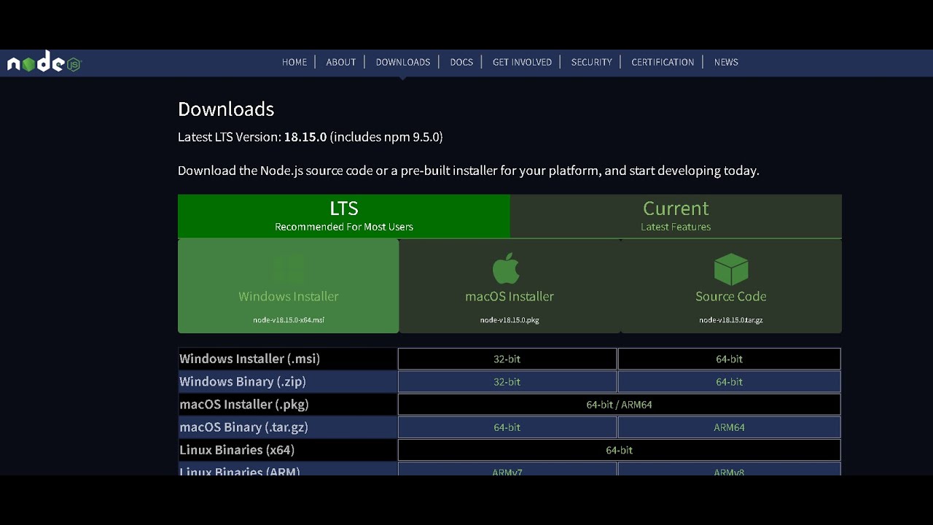Switch to the Current Latest Features tab
This screenshot has width=933, height=525.
[676, 216]
